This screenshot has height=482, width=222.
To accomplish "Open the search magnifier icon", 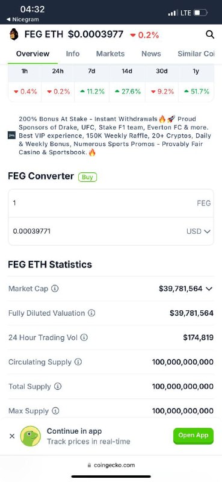I will (210, 34).
